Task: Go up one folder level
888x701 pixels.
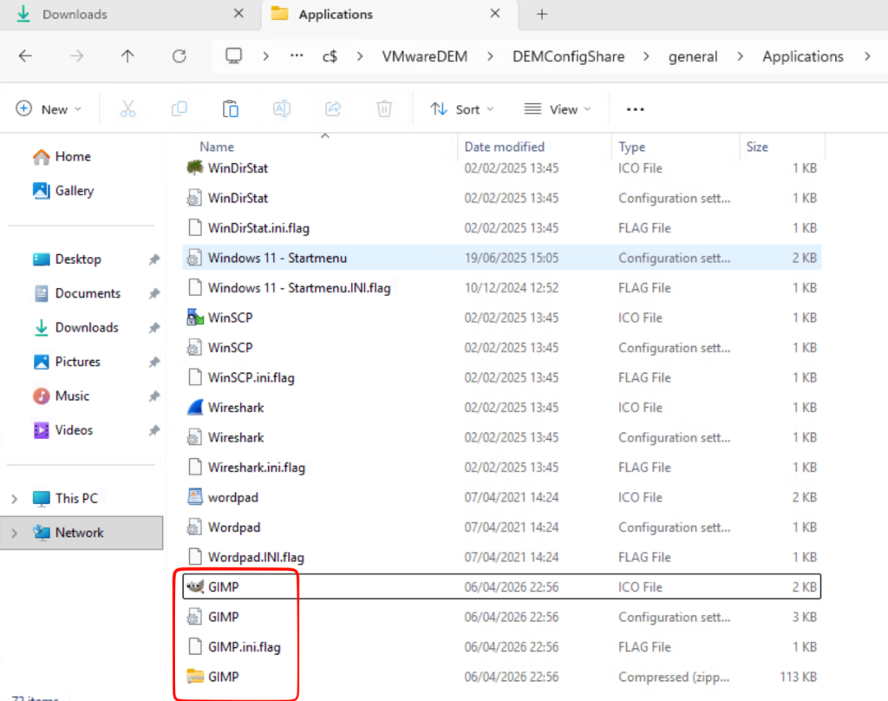Action: pos(127,56)
